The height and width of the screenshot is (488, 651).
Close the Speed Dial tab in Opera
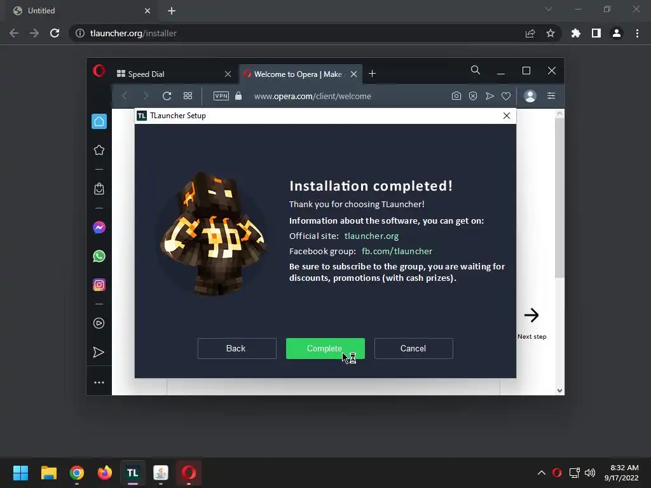click(x=228, y=74)
